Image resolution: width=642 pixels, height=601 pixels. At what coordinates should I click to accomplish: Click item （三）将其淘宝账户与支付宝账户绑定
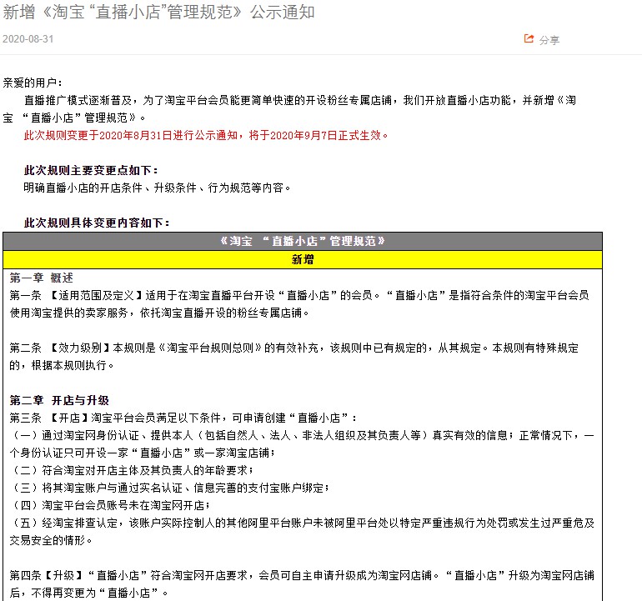tap(169, 488)
